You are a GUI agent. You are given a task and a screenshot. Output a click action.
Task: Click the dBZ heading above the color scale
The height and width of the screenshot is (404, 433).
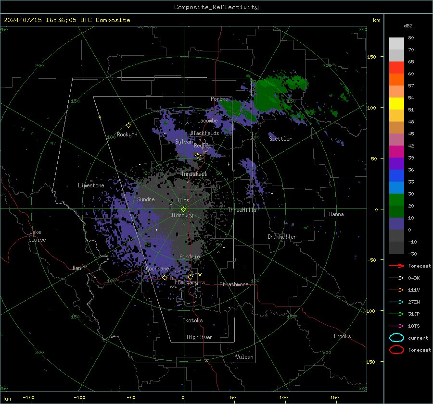point(408,25)
